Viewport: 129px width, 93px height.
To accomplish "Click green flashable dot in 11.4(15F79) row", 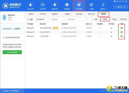I will coord(111,36).
